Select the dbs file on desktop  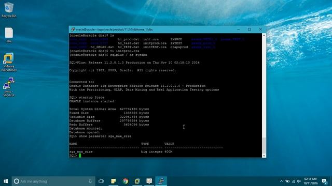click(x=9, y=35)
